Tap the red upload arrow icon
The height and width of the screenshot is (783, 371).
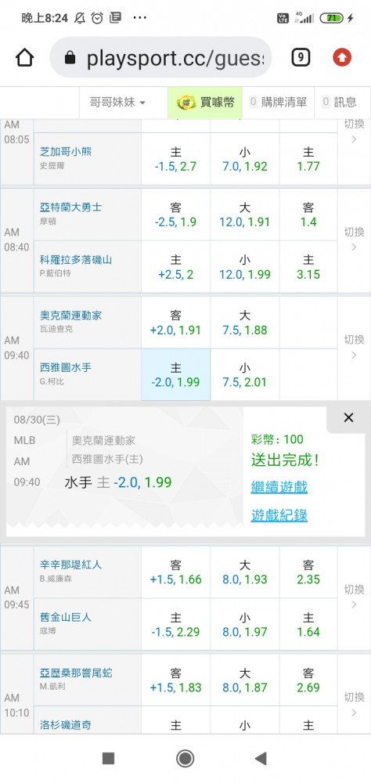pyautogui.click(x=342, y=58)
